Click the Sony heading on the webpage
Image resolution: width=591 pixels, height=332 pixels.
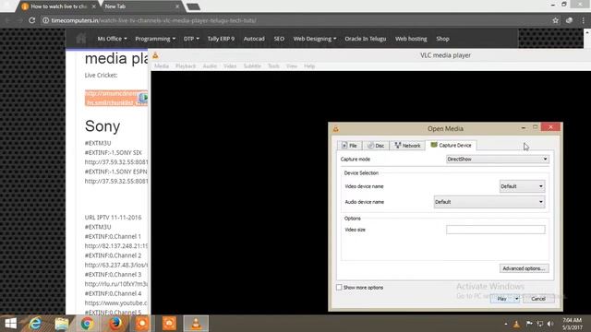103,125
